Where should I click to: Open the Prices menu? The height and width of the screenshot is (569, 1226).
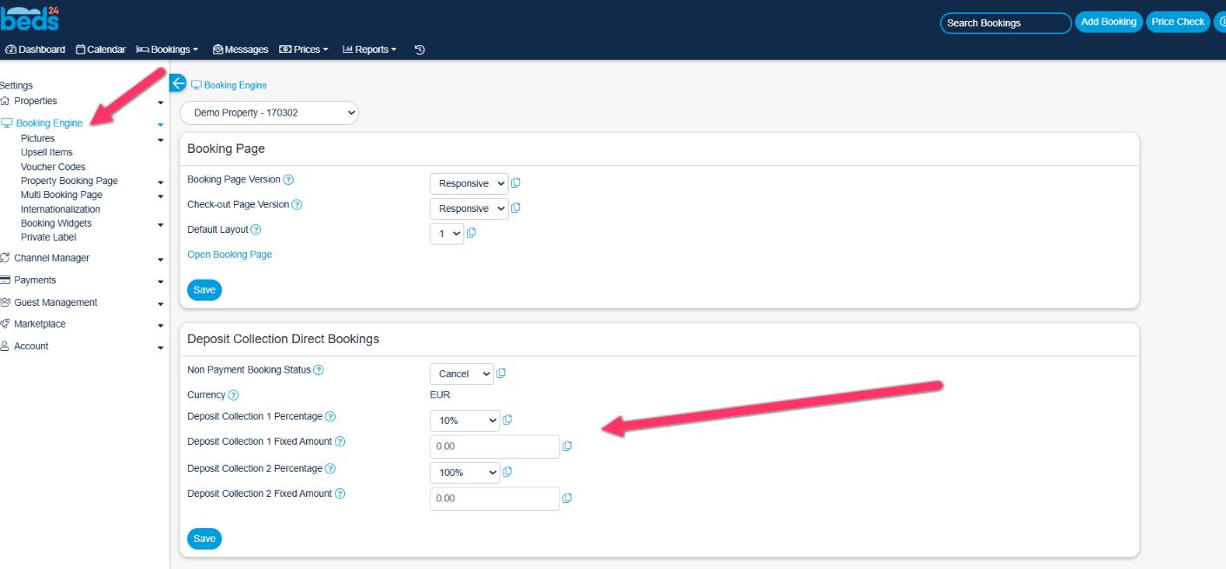pyautogui.click(x=303, y=50)
